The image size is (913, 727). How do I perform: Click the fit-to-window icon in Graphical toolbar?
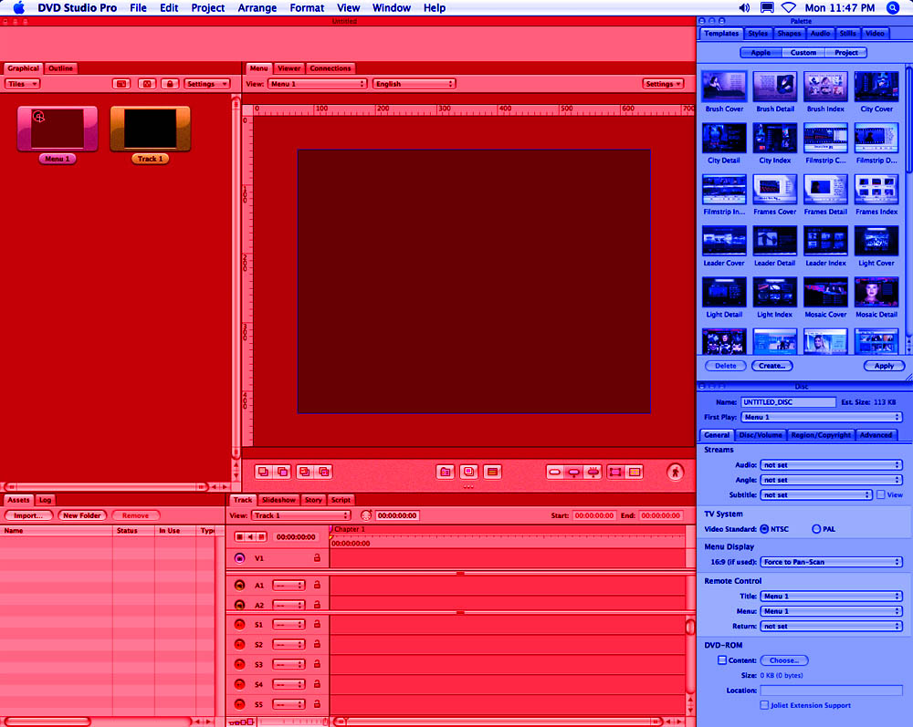[x=121, y=84]
